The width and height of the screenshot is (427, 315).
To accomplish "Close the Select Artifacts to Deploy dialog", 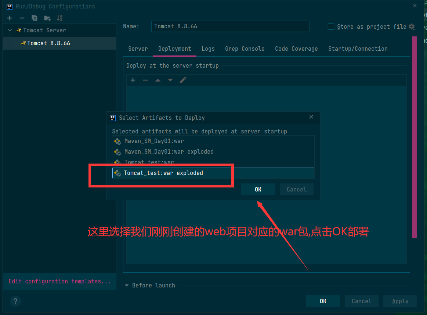I will click(311, 117).
